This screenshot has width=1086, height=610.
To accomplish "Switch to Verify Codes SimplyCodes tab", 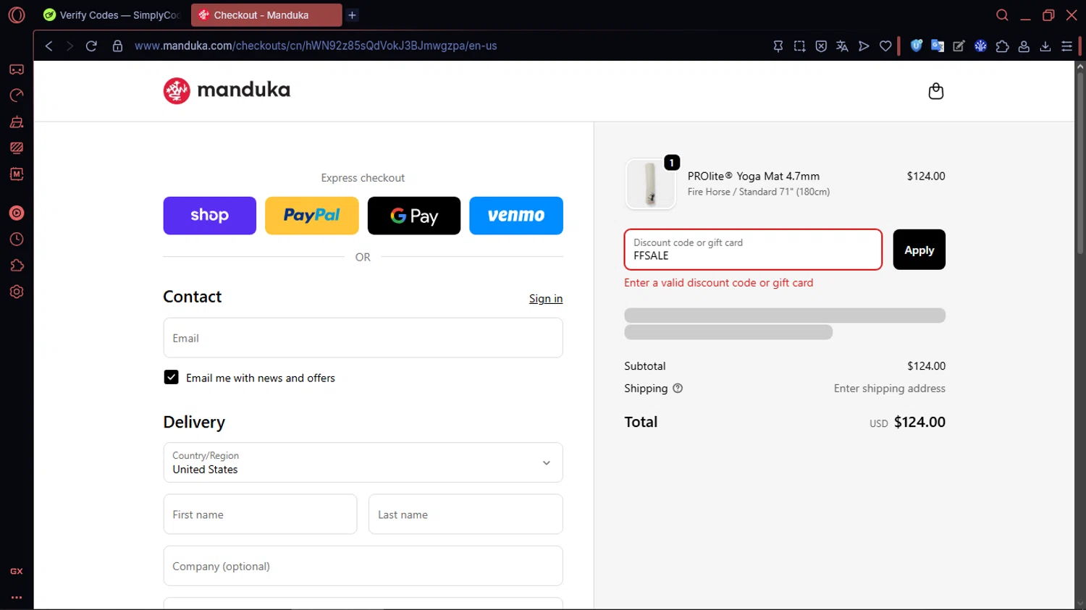I will pos(111,15).
